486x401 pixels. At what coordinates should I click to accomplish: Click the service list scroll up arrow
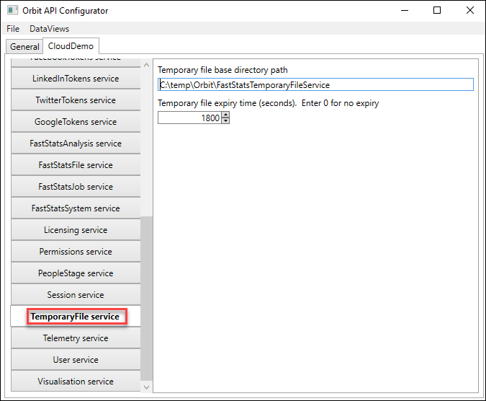click(147, 65)
